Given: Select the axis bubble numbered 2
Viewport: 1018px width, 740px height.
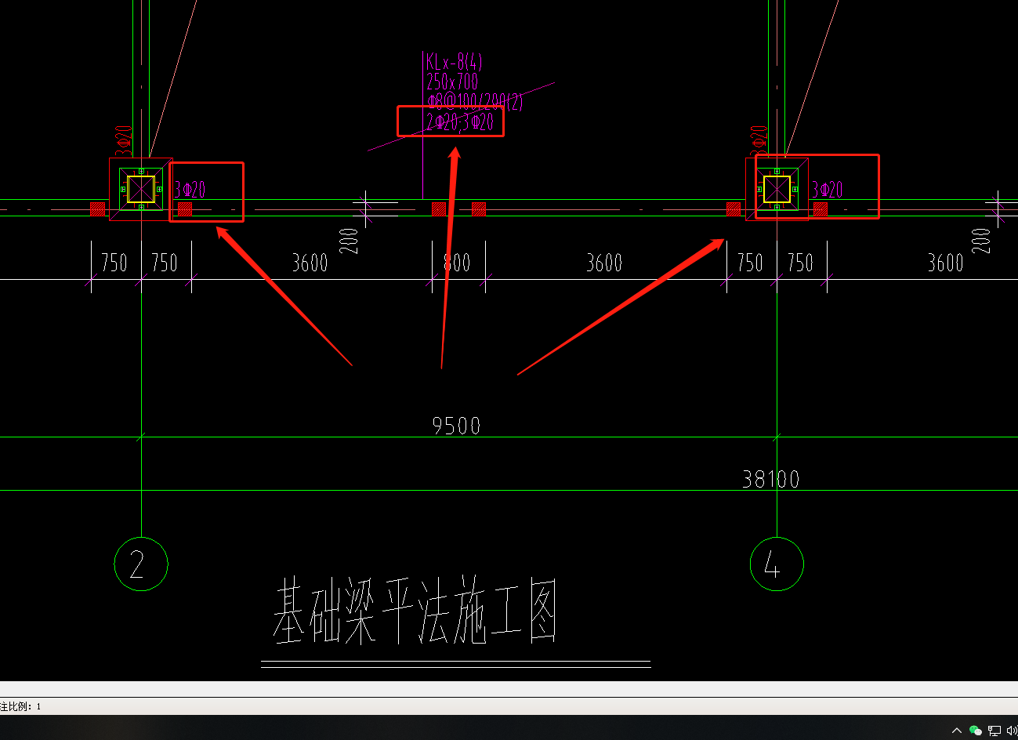Looking at the screenshot, I should tap(141, 564).
